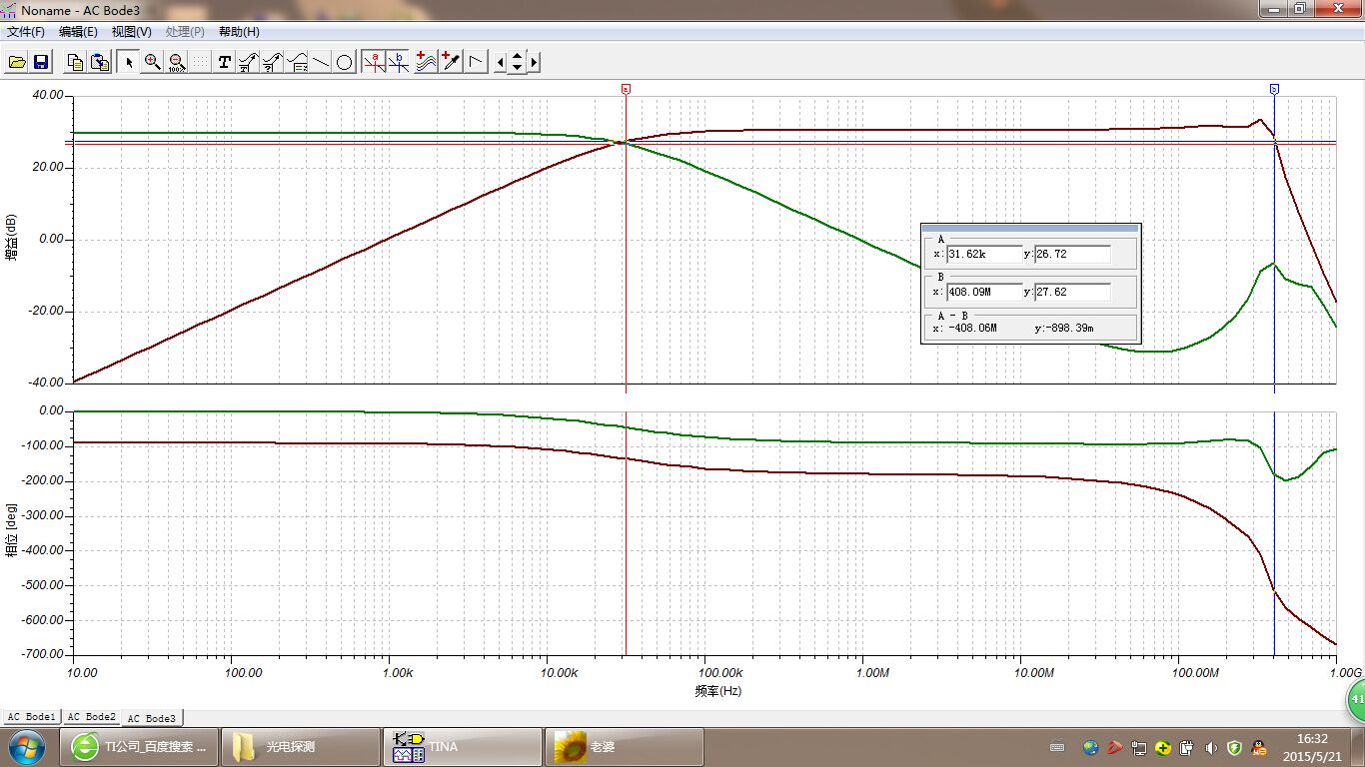Activate the zoom-in magnifier tool
Image resolution: width=1365 pixels, height=767 pixels.
click(152, 62)
